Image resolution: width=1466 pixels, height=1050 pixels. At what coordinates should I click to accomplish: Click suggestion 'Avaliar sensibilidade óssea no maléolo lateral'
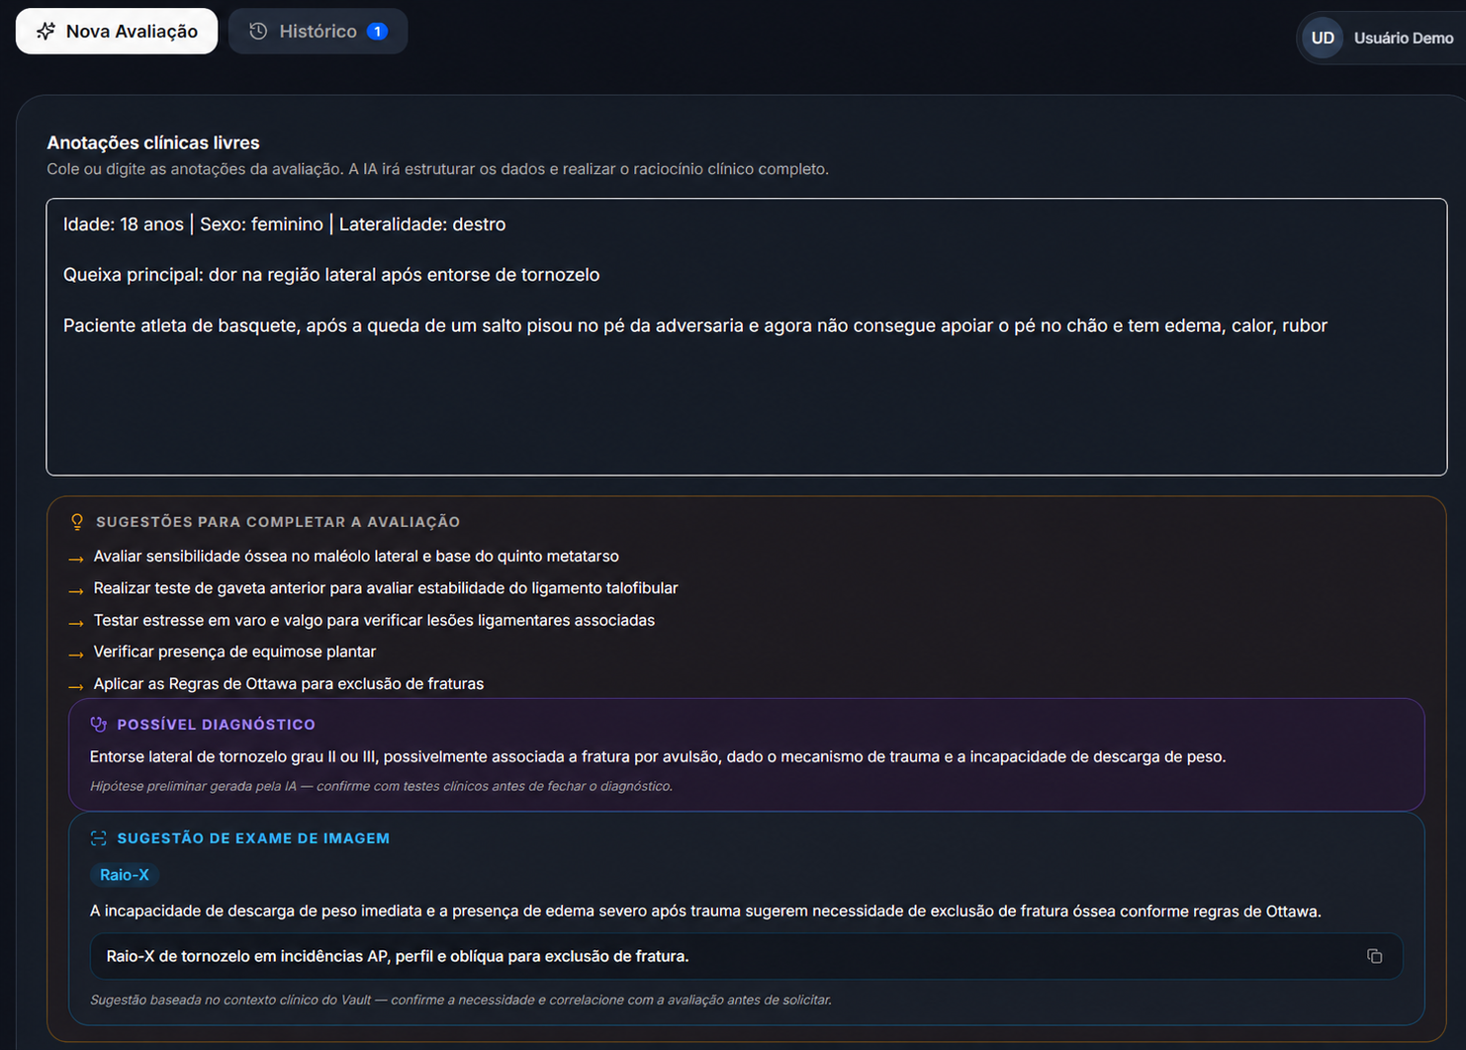(x=356, y=557)
